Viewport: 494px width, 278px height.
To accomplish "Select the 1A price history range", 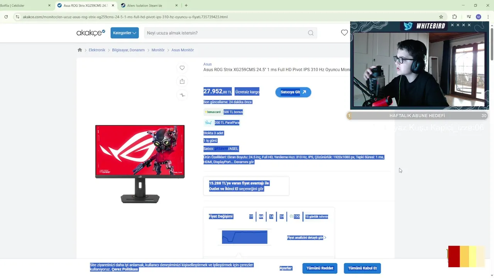I will tap(271, 217).
